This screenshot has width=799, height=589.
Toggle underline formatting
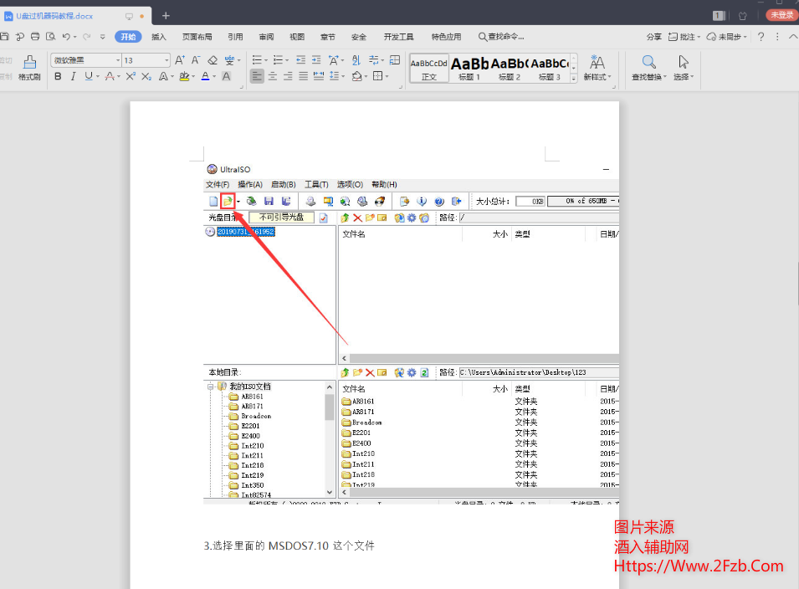click(90, 76)
